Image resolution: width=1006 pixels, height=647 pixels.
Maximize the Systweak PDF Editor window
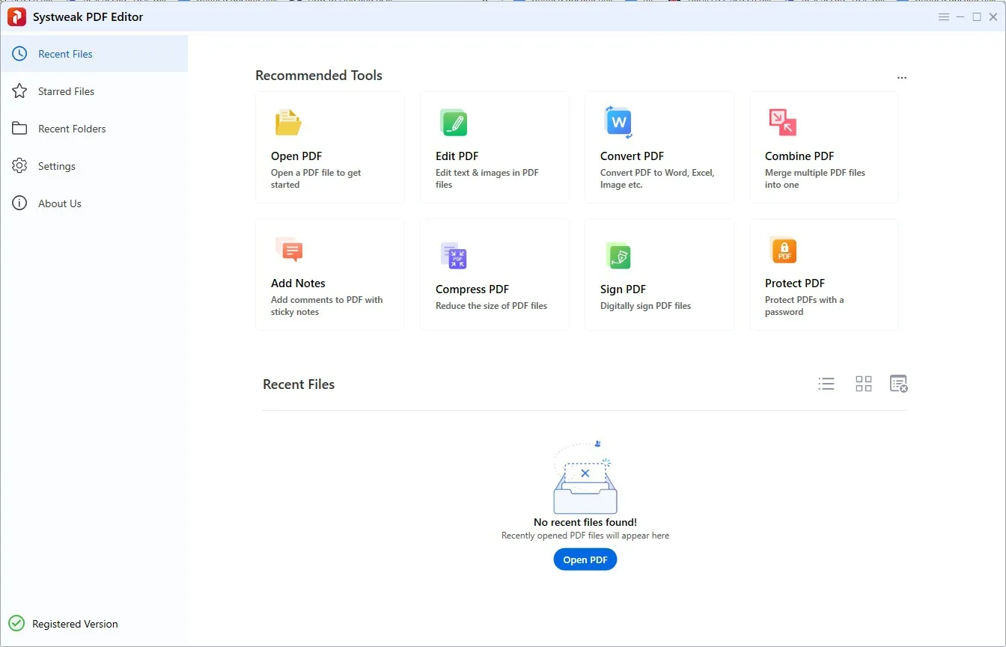point(977,17)
